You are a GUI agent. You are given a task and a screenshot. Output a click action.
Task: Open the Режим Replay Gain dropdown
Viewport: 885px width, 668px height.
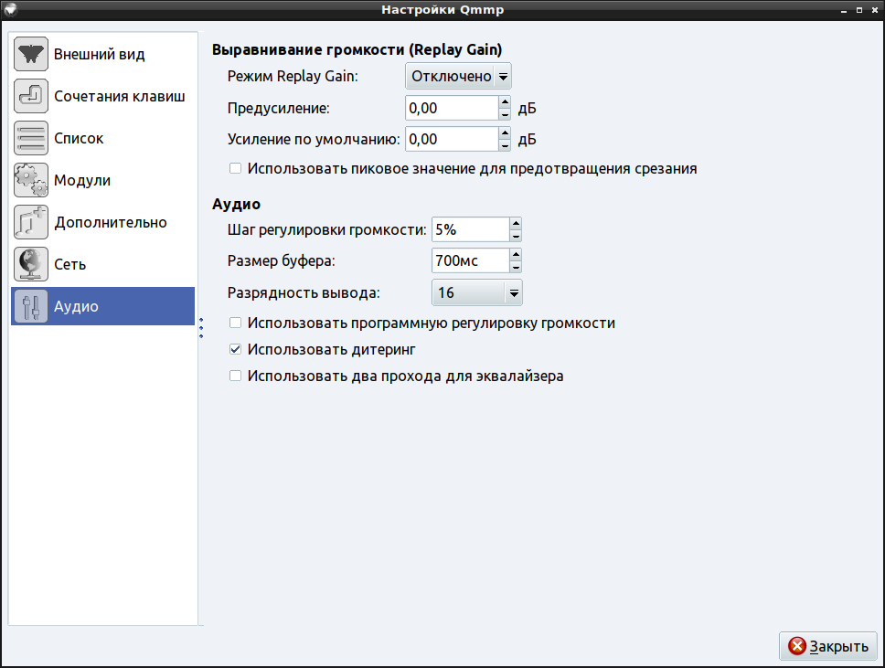[458, 77]
